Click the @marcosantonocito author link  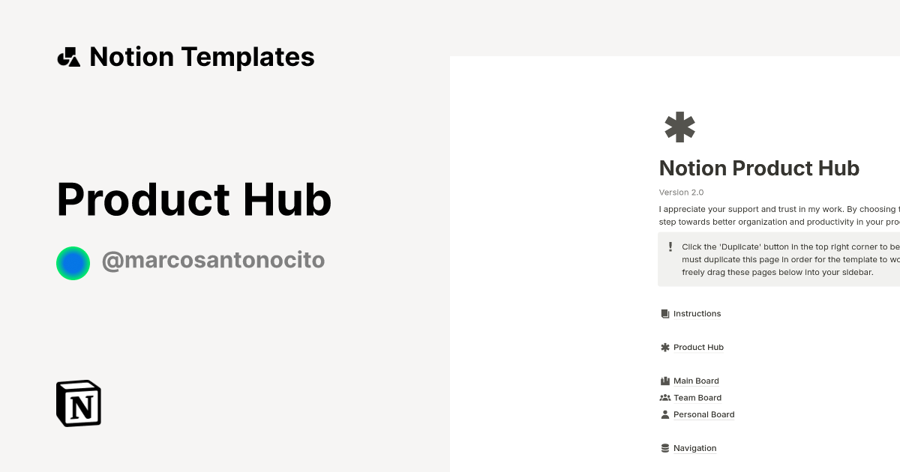pyautogui.click(x=214, y=260)
